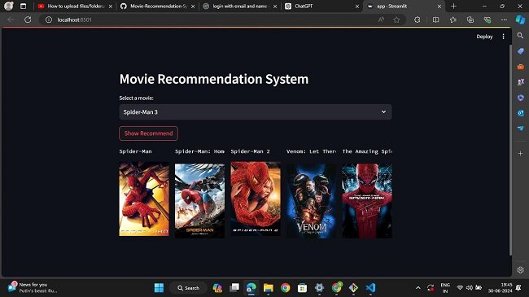Open the browser profile avatar
Screen dimensions: 529x297
click(x=9, y=6)
